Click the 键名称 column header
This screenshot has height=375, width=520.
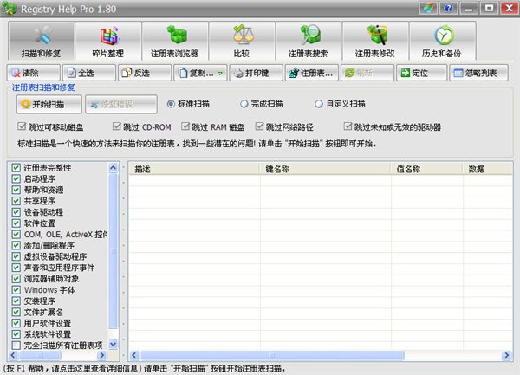click(325, 169)
